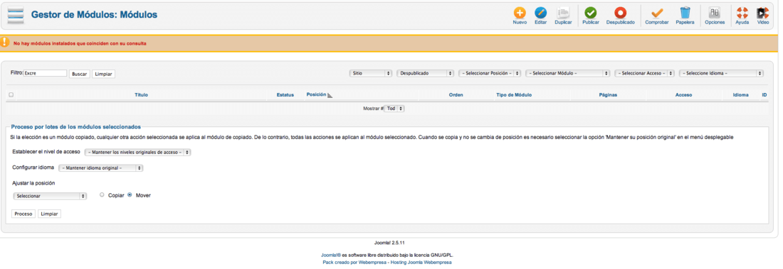783x269 pixels.
Task: Sort table by Páginas column
Action: [x=608, y=94]
